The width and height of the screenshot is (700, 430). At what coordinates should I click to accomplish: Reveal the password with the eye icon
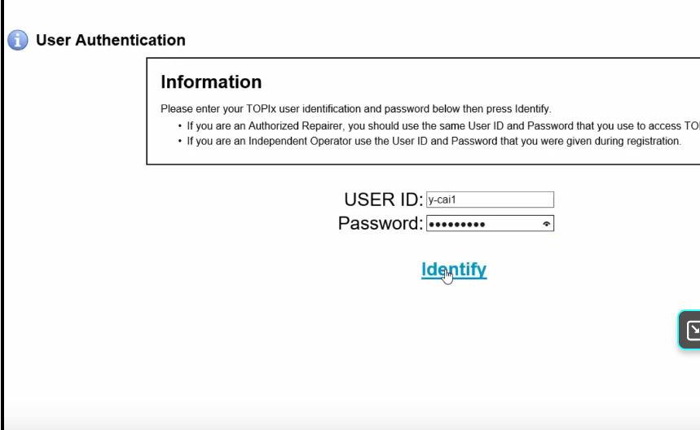click(x=546, y=224)
